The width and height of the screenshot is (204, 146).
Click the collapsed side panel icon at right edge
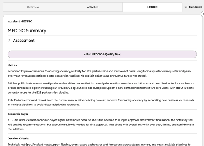click(x=203, y=14)
